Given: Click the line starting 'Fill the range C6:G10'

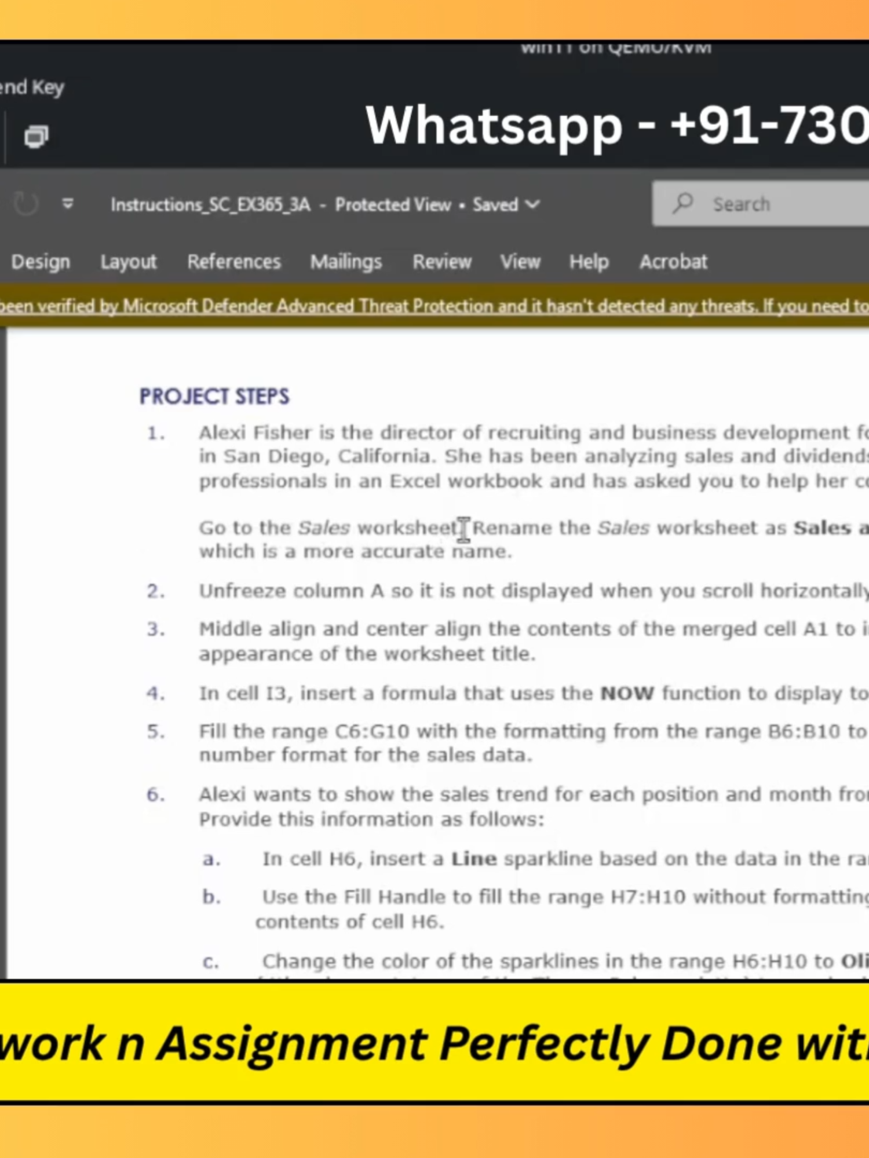Looking at the screenshot, I should point(534,731).
